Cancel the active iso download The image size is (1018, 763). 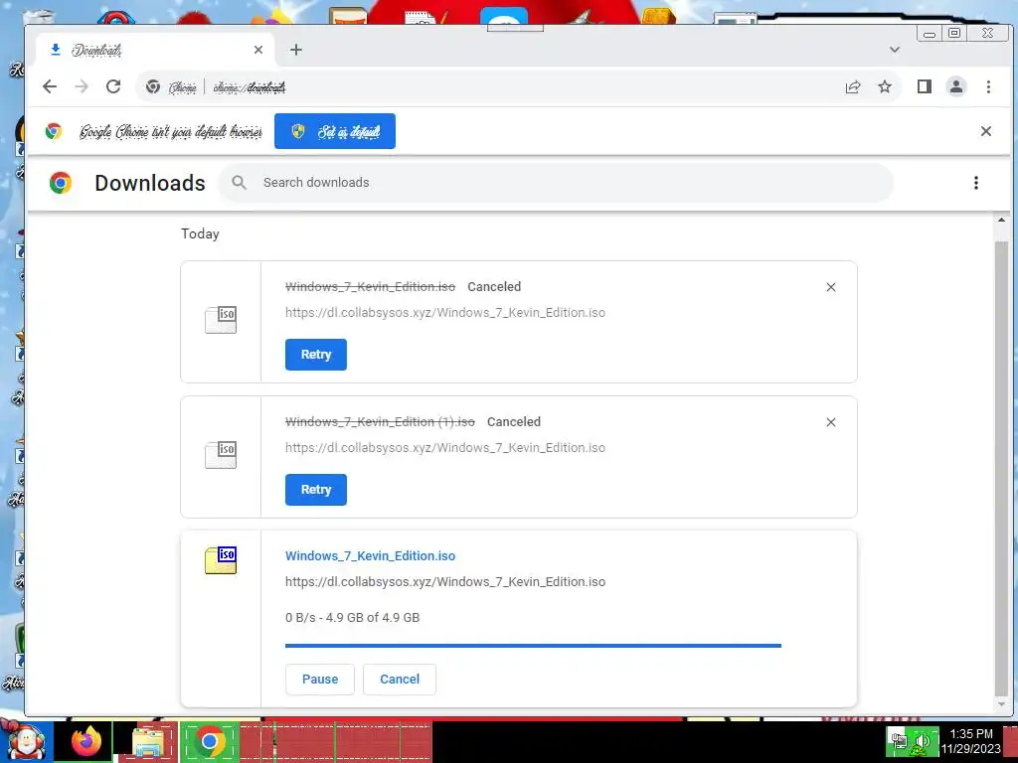point(400,680)
